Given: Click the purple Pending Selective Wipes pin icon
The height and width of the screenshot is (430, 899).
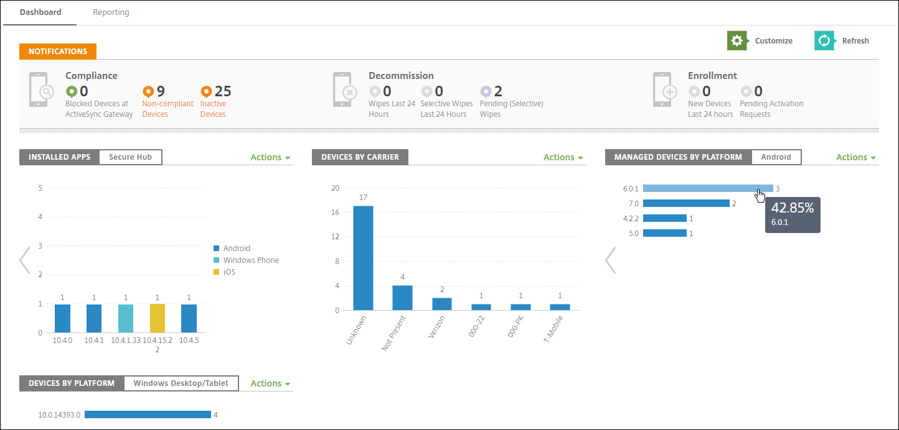Looking at the screenshot, I should pos(486,92).
